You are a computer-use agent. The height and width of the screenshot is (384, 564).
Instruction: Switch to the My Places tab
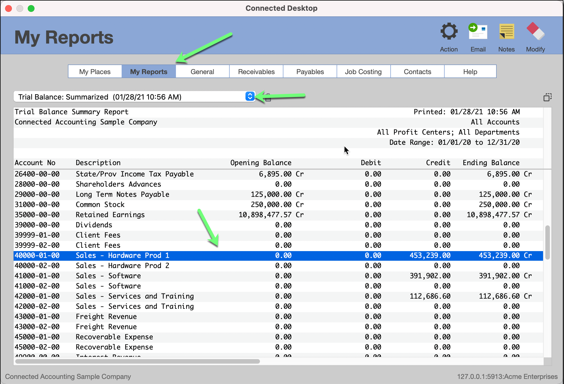[x=95, y=71]
